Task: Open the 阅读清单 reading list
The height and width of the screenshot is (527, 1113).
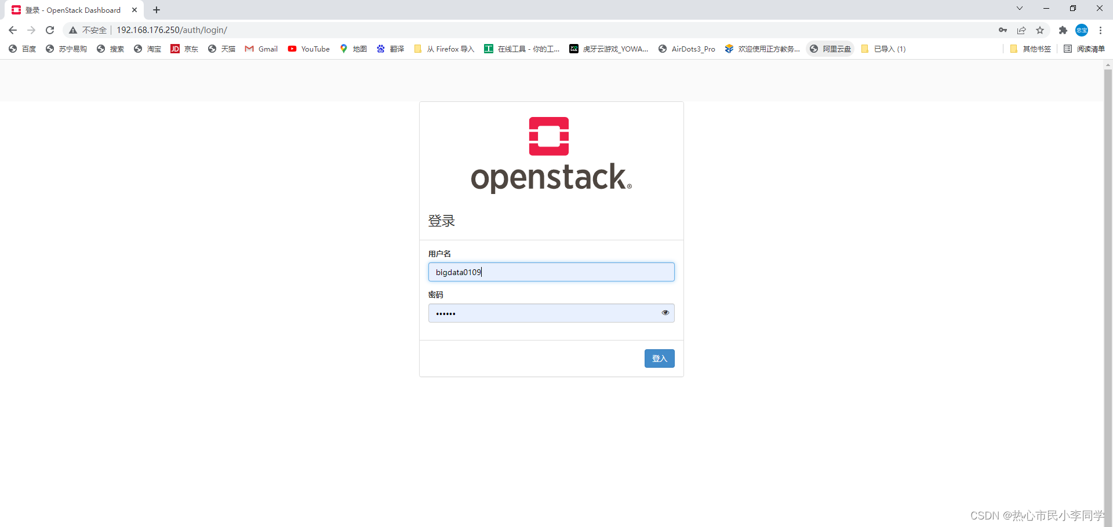Action: pyautogui.click(x=1085, y=49)
